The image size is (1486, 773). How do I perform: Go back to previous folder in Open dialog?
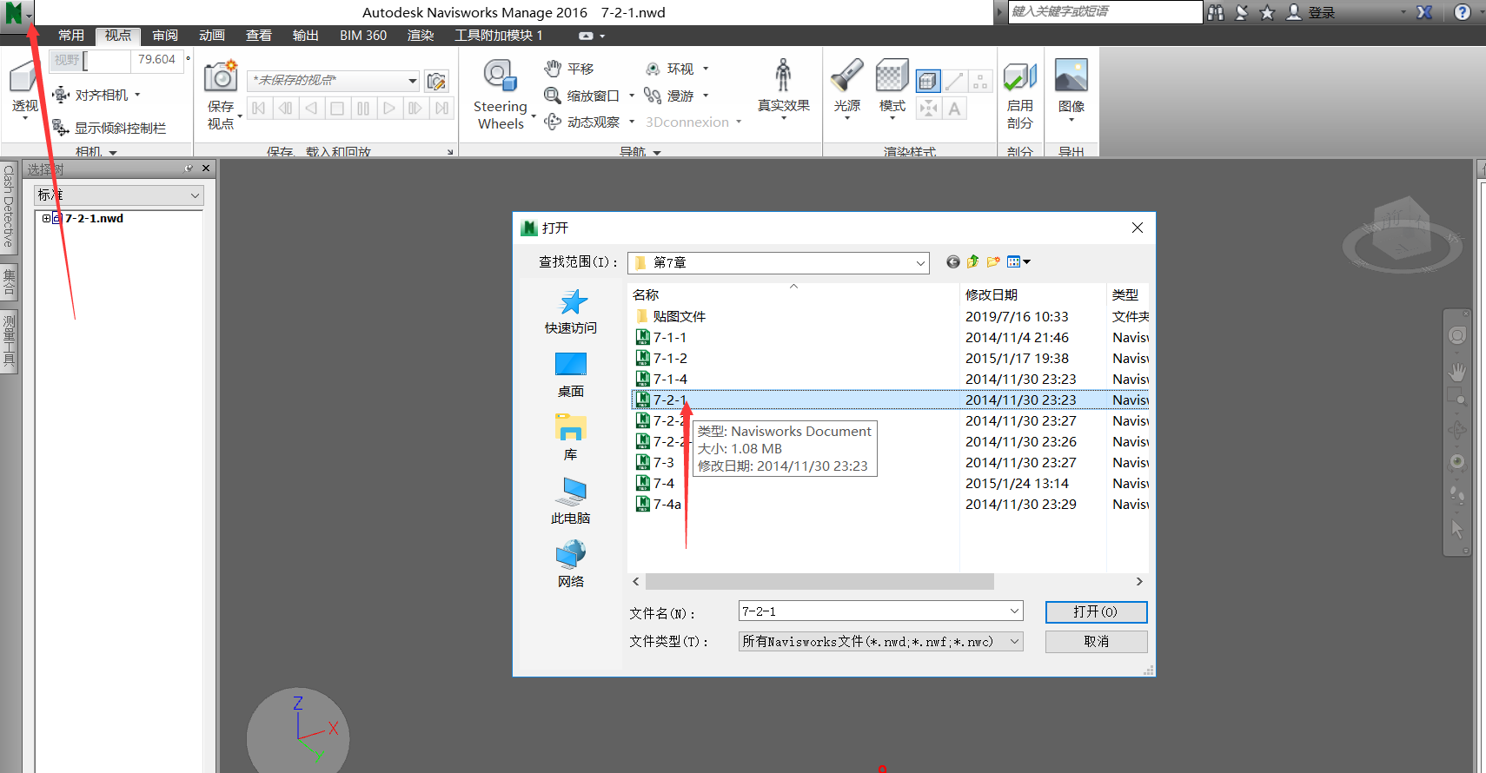click(x=953, y=261)
